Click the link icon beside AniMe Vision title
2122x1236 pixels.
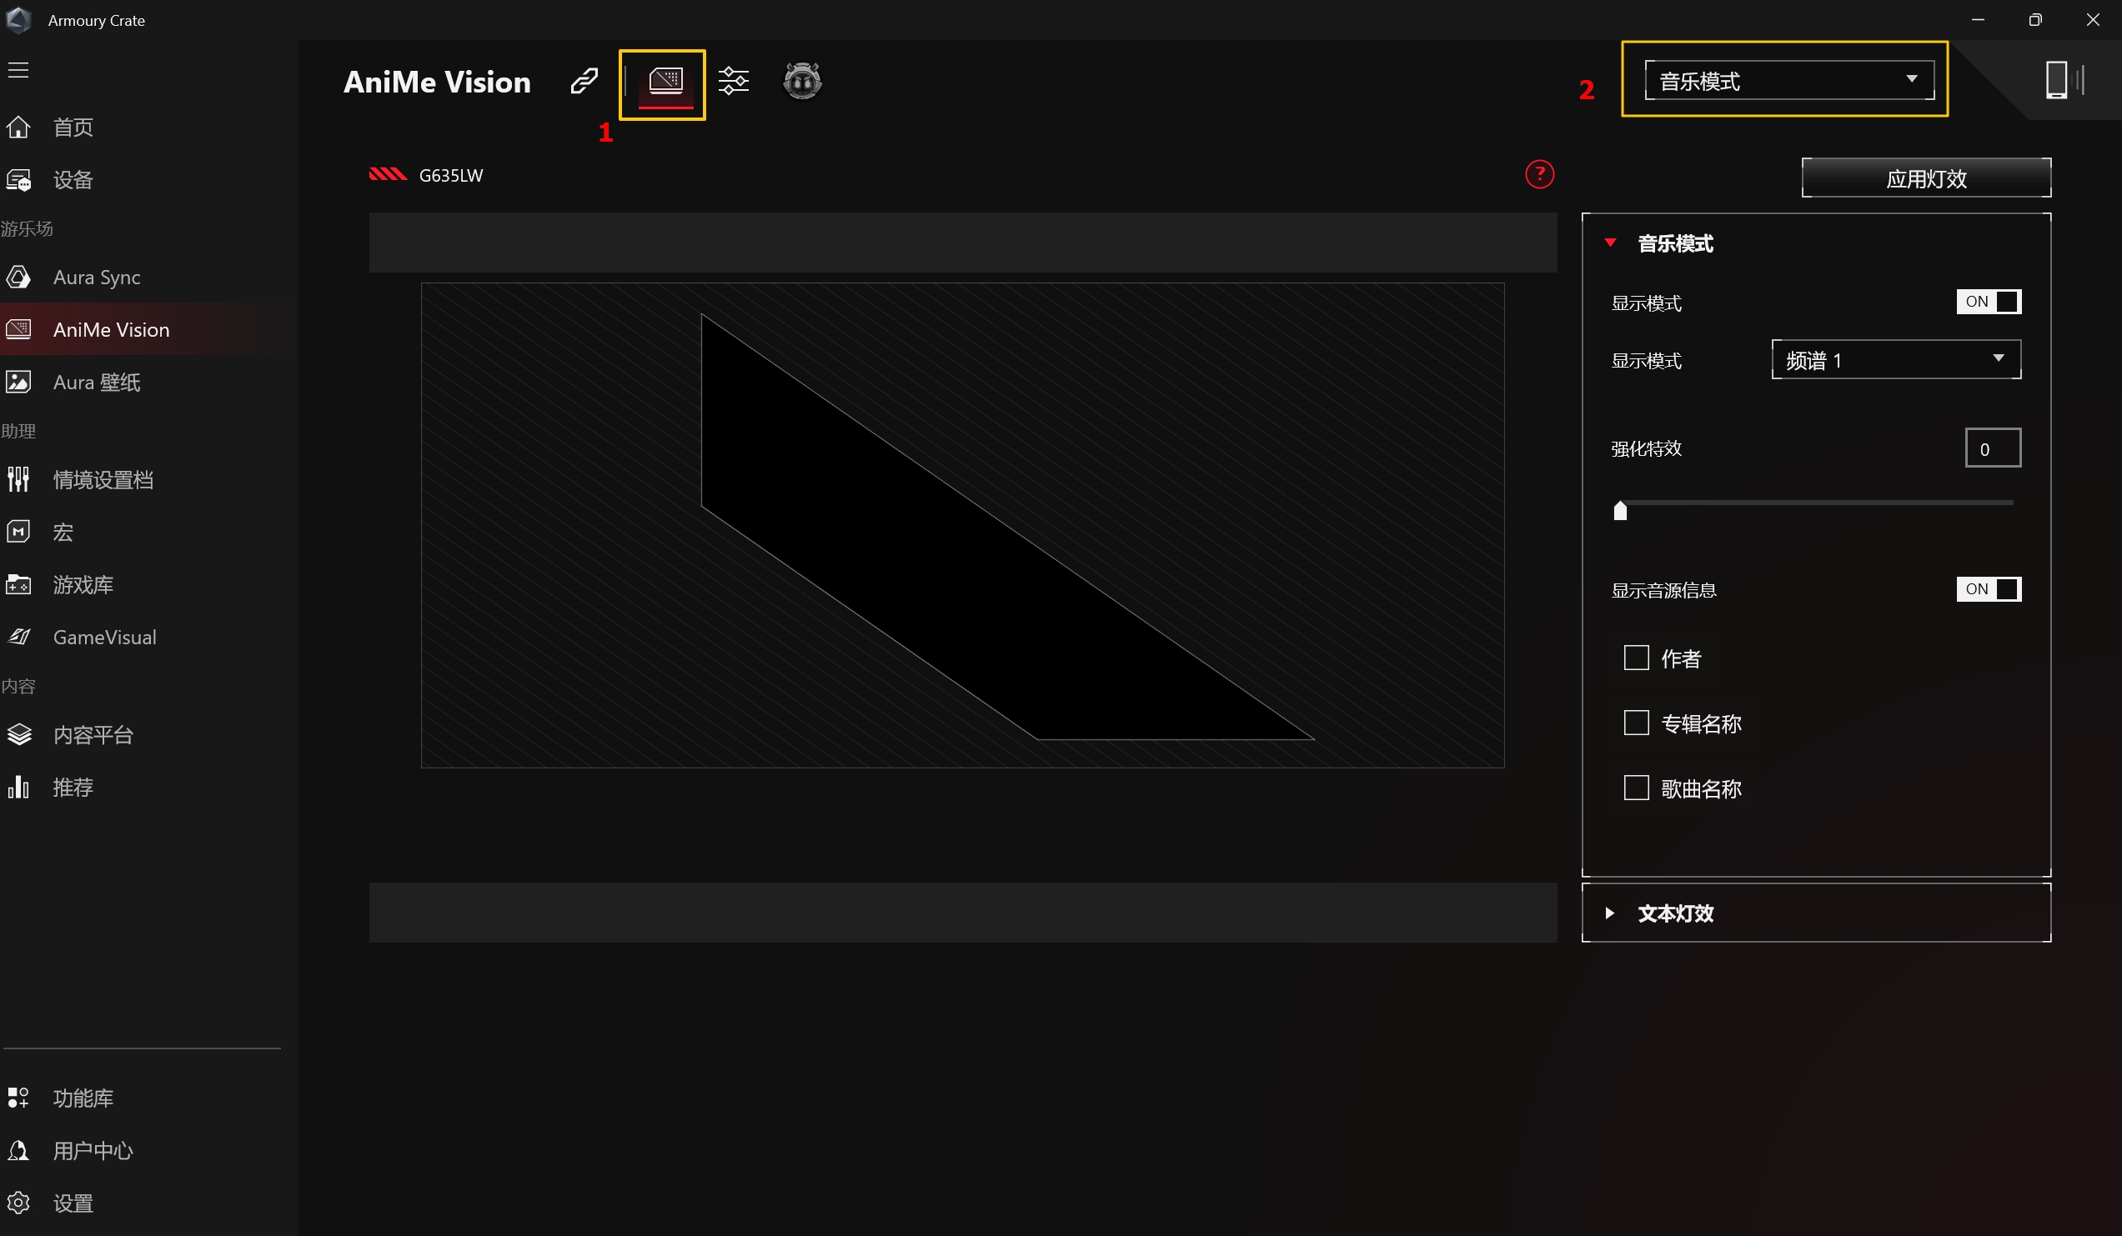[x=584, y=82]
